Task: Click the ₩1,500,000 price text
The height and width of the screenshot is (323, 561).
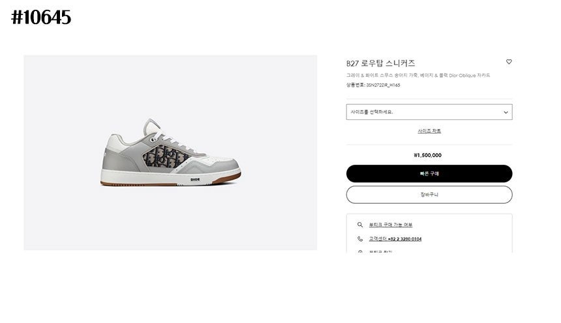Action: [427, 155]
